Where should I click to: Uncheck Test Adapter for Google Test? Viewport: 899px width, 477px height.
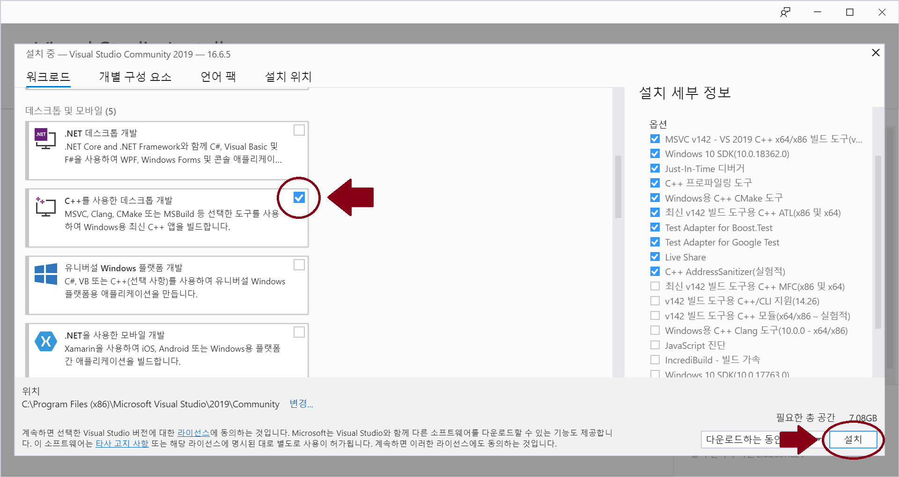pos(655,242)
